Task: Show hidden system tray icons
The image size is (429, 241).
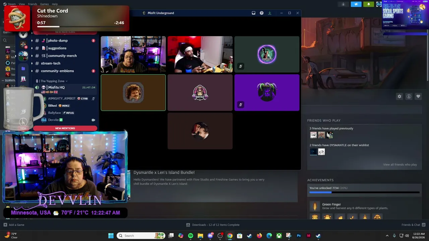Action: point(387,236)
